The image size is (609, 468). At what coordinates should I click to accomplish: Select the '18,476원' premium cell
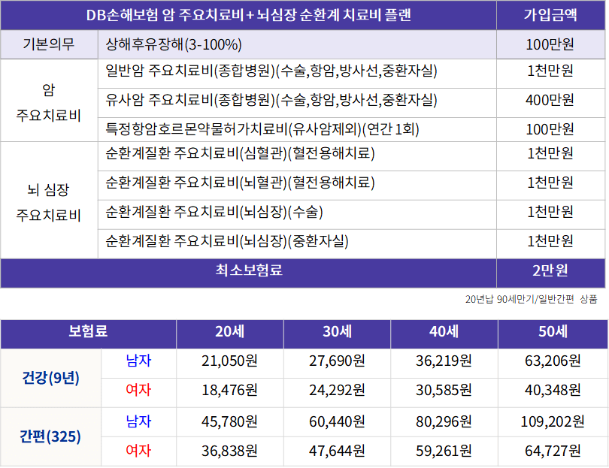click(x=229, y=390)
